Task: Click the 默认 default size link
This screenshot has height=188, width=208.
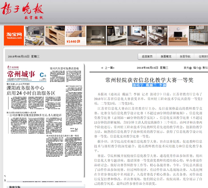Action: tap(205, 68)
